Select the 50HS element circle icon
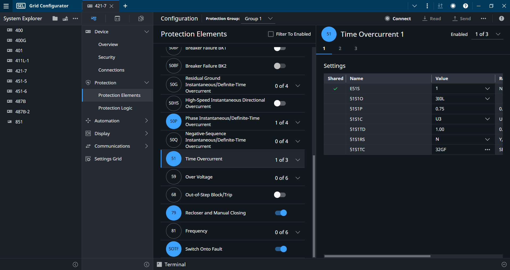 pos(174,103)
